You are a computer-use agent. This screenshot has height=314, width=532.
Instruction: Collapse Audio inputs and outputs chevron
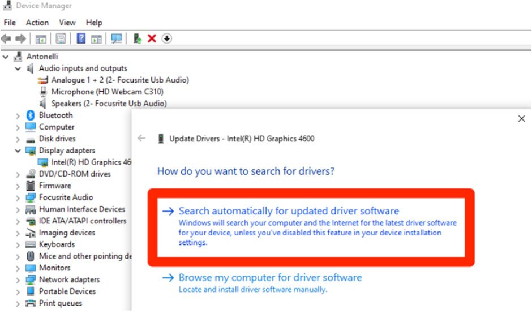(18, 69)
